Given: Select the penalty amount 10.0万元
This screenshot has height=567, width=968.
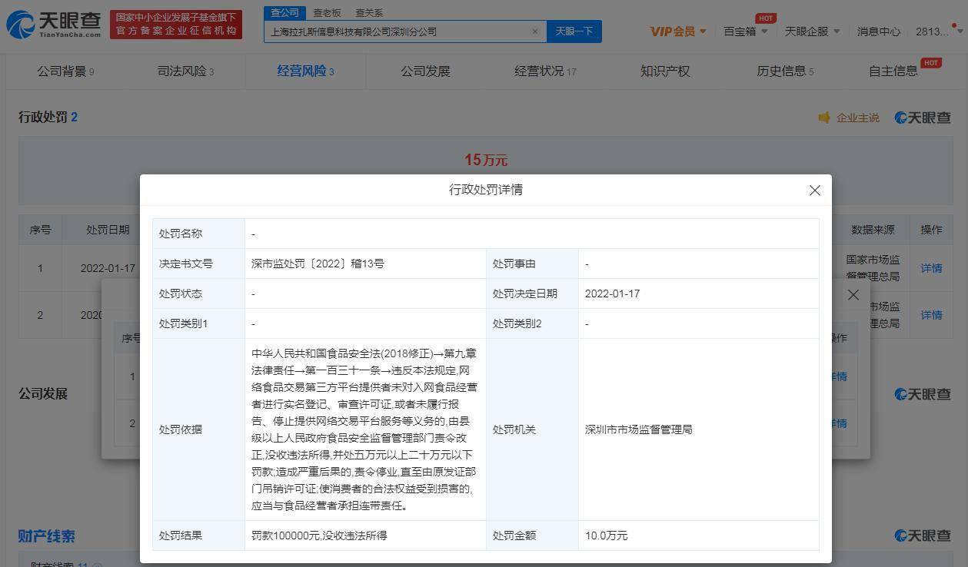Looking at the screenshot, I should tap(606, 535).
